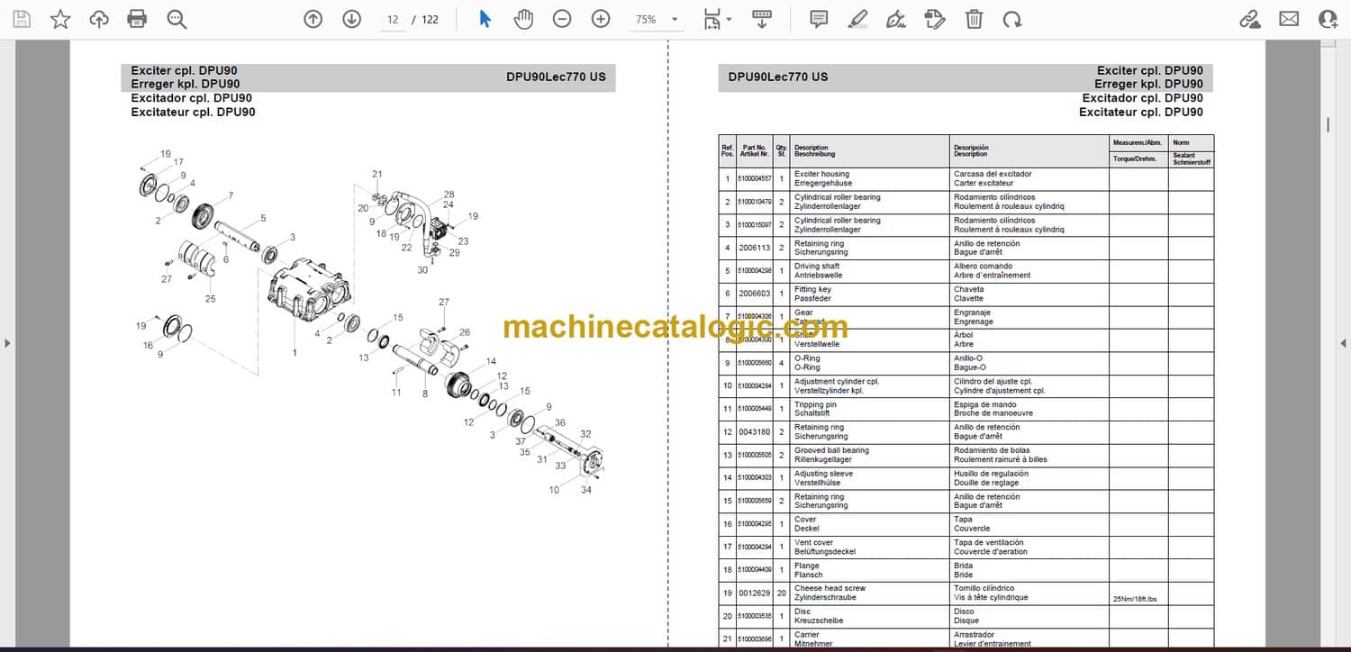This screenshot has height=652, width=1351.
Task: Switch to the hand pan tool
Action: tap(523, 19)
